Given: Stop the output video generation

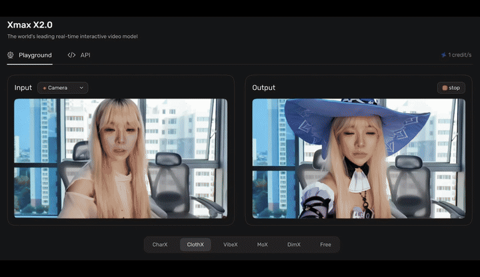Looking at the screenshot, I should [x=451, y=88].
